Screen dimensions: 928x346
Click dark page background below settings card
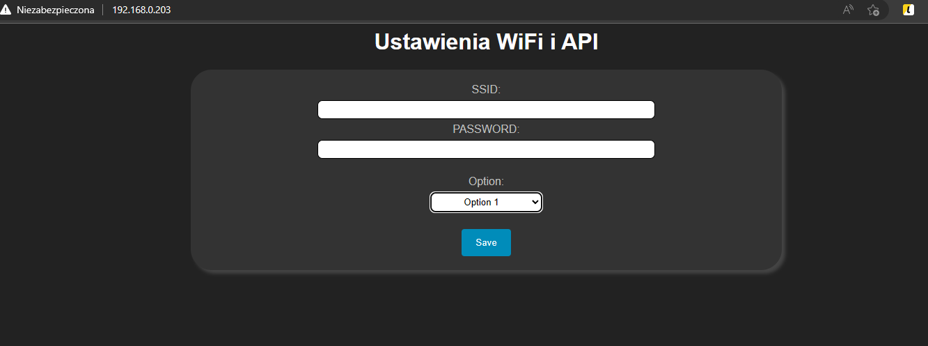pyautogui.click(x=486, y=310)
